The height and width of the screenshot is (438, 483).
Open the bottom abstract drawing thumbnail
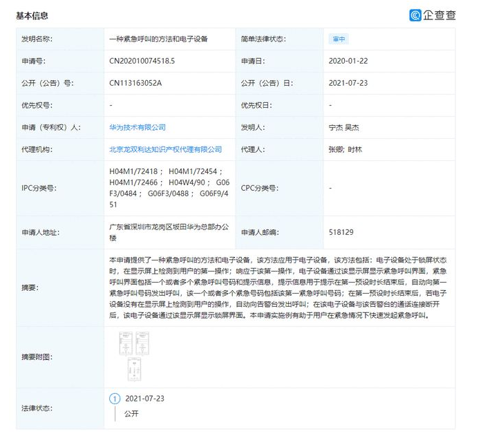(134, 370)
